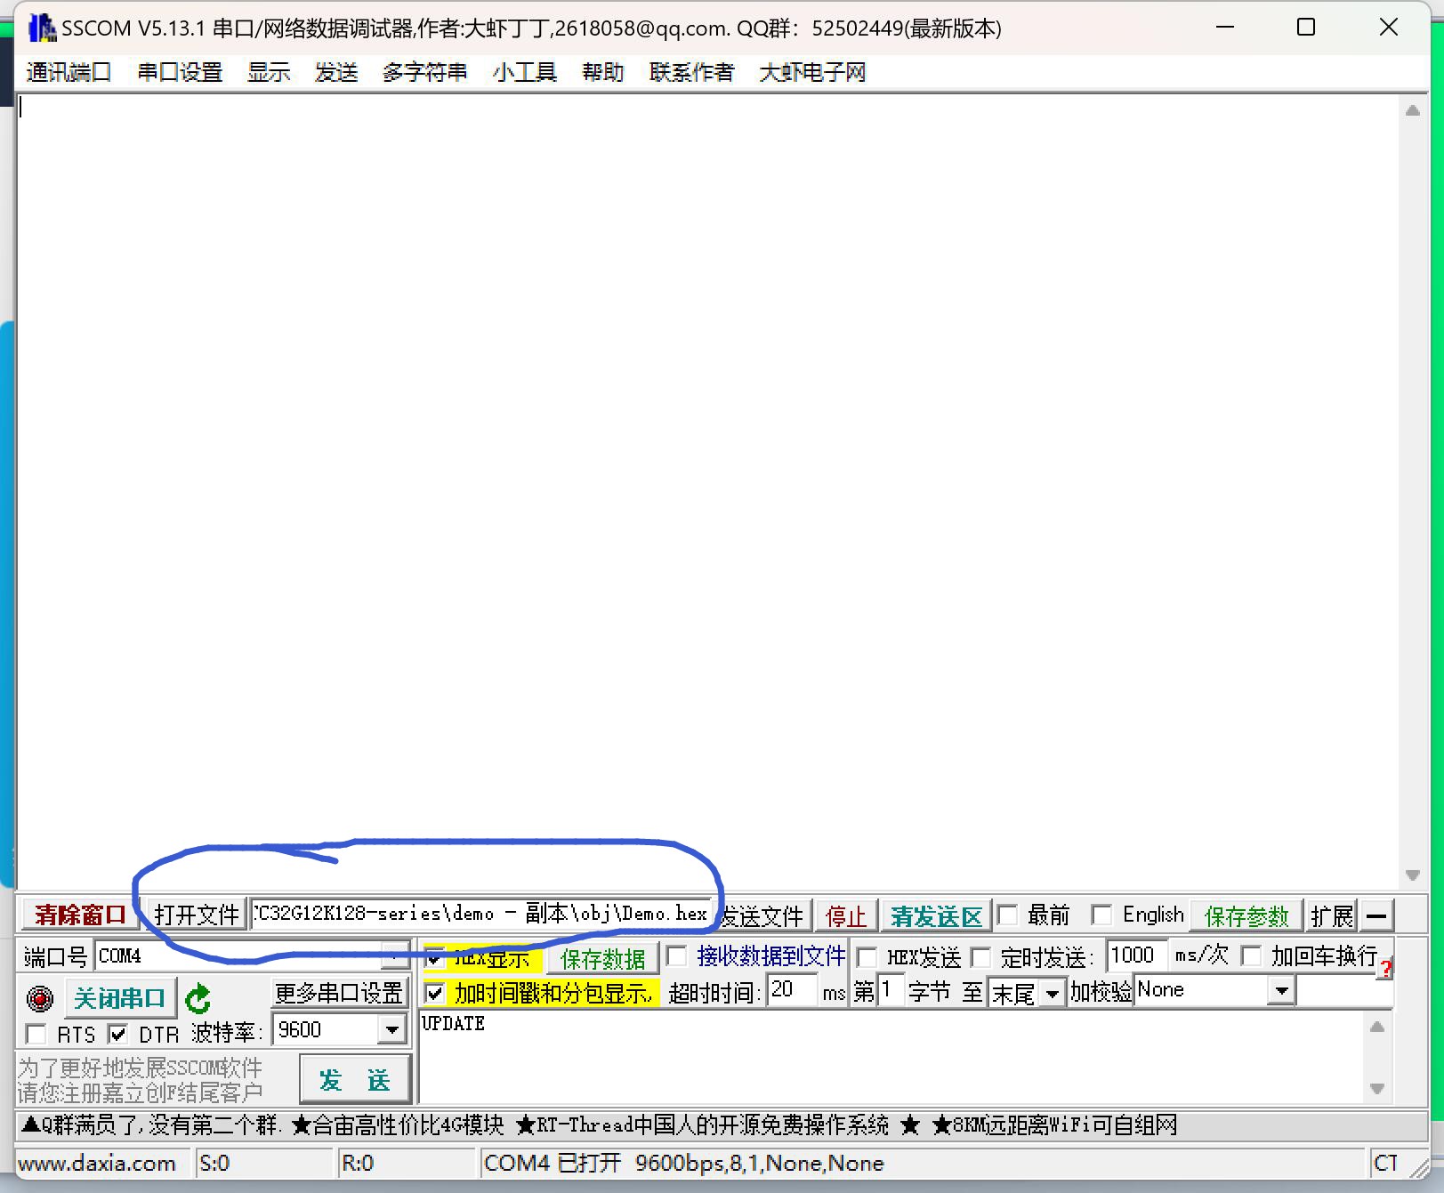This screenshot has height=1193, width=1444.
Task: Click the 1000 ms interval field
Action: pyautogui.click(x=1136, y=955)
